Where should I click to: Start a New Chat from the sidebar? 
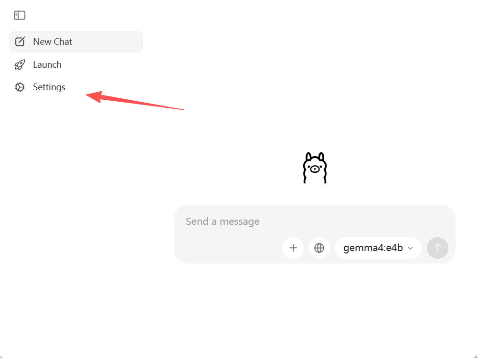click(x=76, y=42)
